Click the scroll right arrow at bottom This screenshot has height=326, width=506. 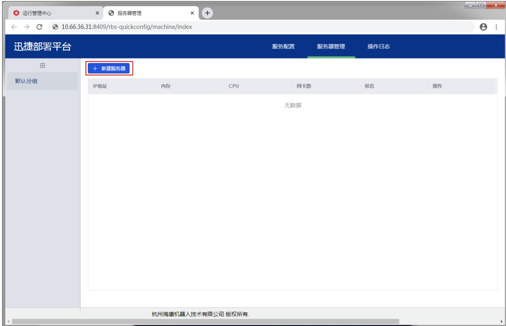point(501,322)
